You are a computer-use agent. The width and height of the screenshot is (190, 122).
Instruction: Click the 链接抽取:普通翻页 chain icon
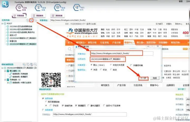pos(11,77)
